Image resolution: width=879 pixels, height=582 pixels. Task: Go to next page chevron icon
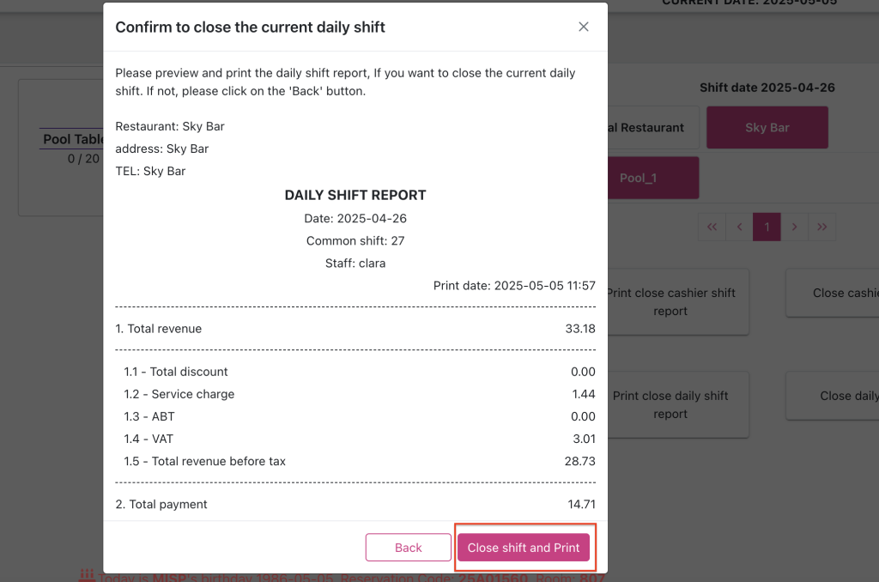[x=795, y=227]
